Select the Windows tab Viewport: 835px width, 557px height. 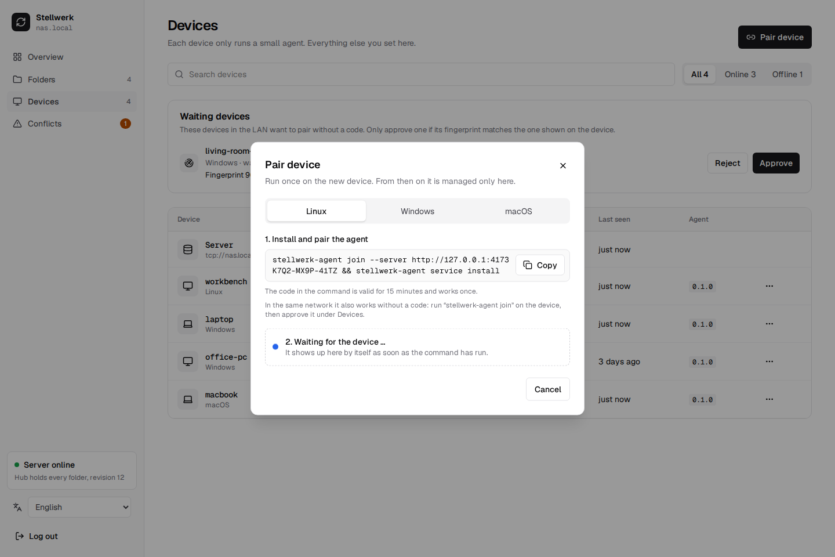click(418, 211)
